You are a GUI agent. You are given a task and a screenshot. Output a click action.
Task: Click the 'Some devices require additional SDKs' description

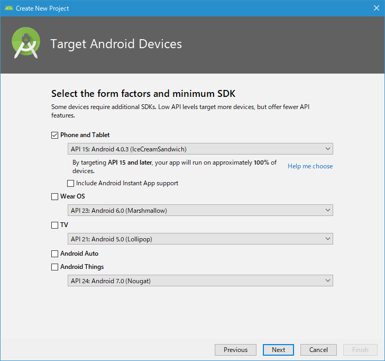click(x=180, y=111)
